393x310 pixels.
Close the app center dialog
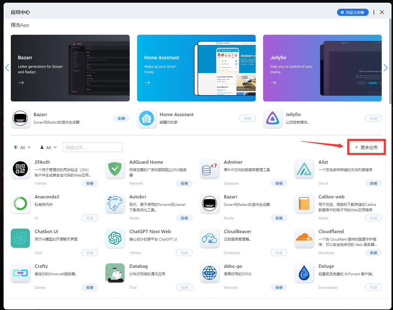click(x=382, y=12)
